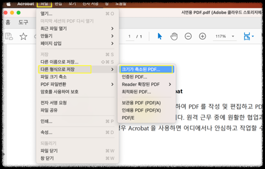The width and height of the screenshot is (265, 169).
Task: Choose 전자 서명 요청
Action: [77, 103]
